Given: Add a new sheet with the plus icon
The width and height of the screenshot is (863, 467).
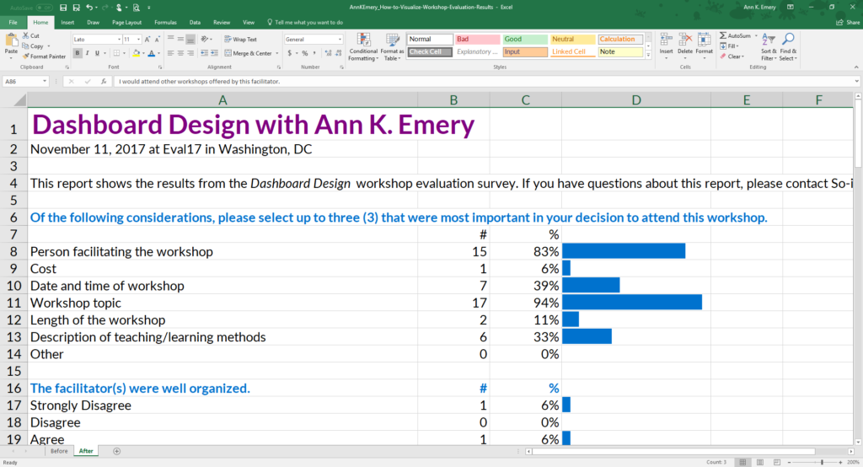Looking at the screenshot, I should pyautogui.click(x=116, y=451).
